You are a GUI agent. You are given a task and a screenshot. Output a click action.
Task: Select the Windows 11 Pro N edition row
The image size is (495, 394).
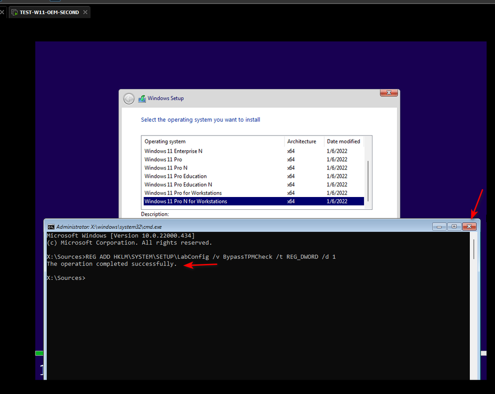pos(254,167)
